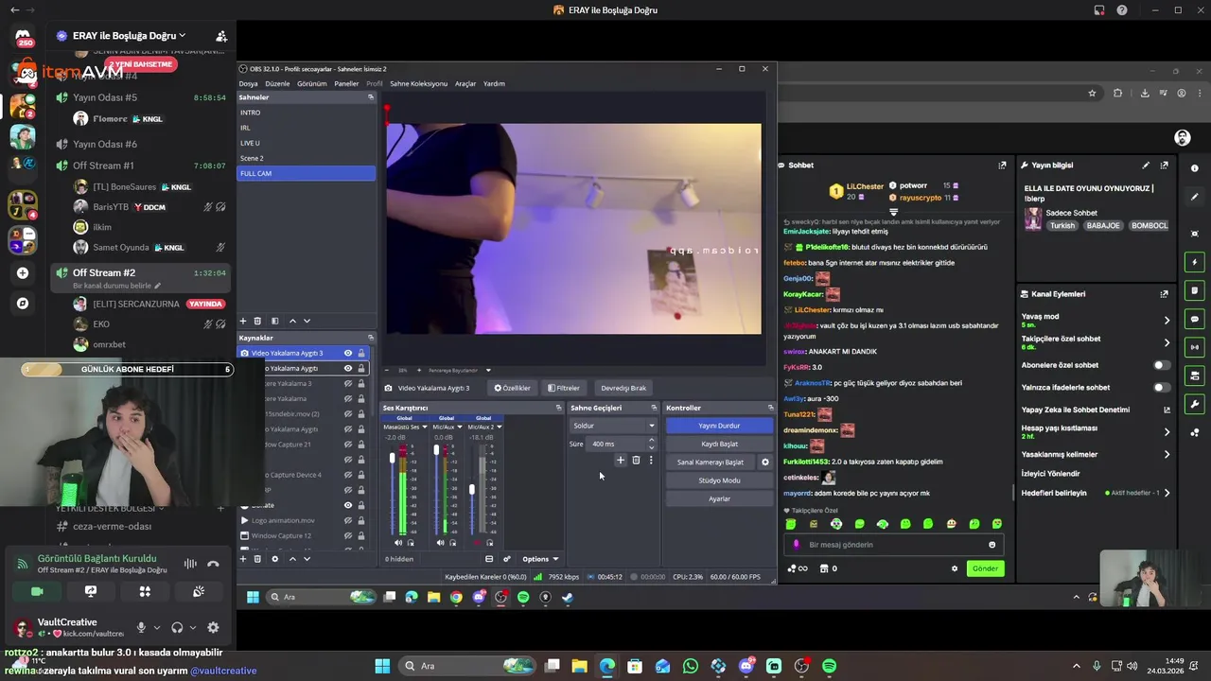1211x681 pixels.
Task: Open advanced audio properties gears icon
Action: pos(506,559)
